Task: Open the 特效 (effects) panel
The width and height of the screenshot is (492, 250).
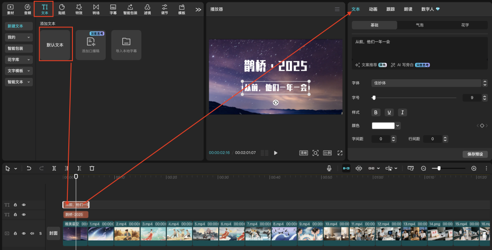Action: 79,9
